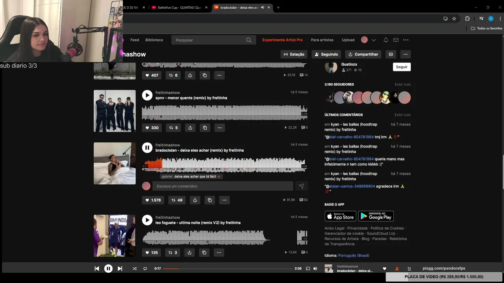The height and width of the screenshot is (283, 504).
Task: Copy link of 'spnv - menor quente' track
Action: [205, 128]
